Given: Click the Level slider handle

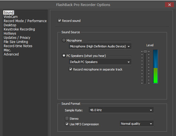Looking at the screenshot, I should tap(145, 52).
